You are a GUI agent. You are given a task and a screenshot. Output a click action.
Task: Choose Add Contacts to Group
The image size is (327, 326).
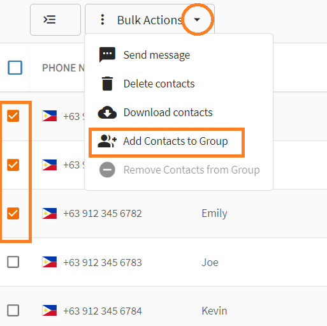[x=166, y=141]
